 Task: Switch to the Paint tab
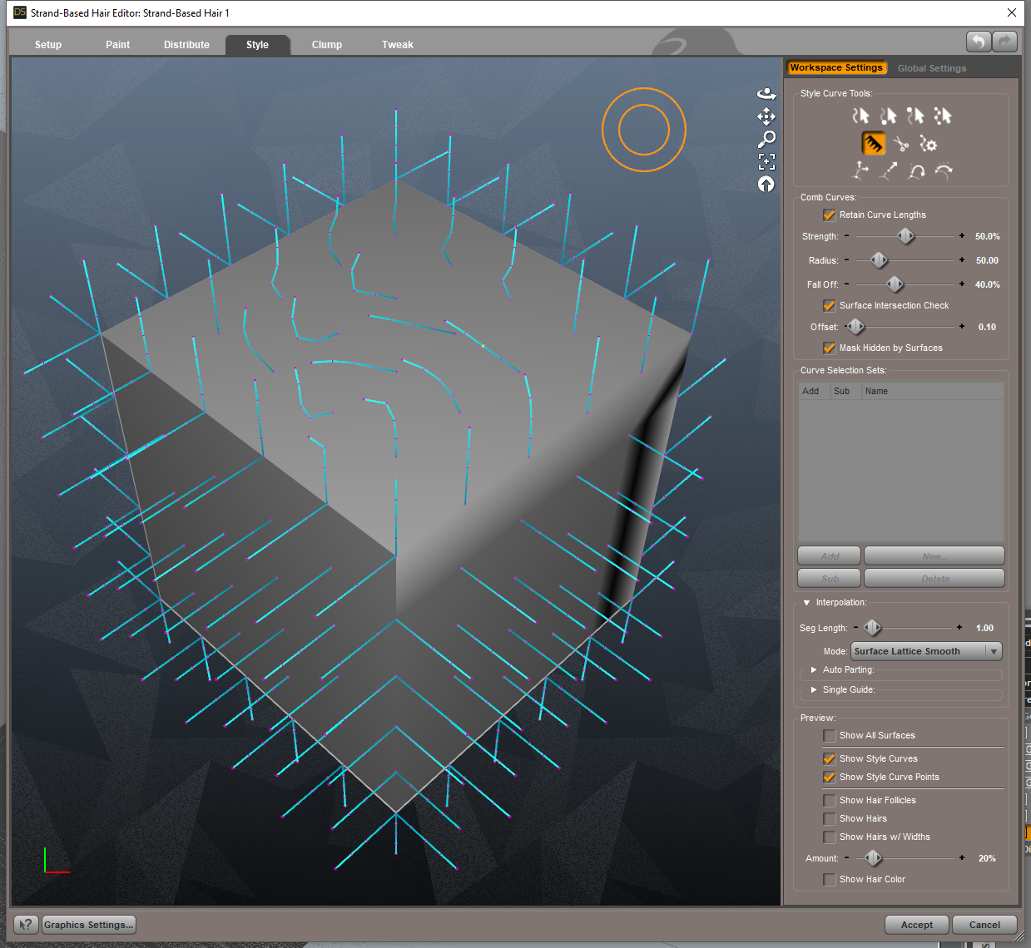coord(117,45)
